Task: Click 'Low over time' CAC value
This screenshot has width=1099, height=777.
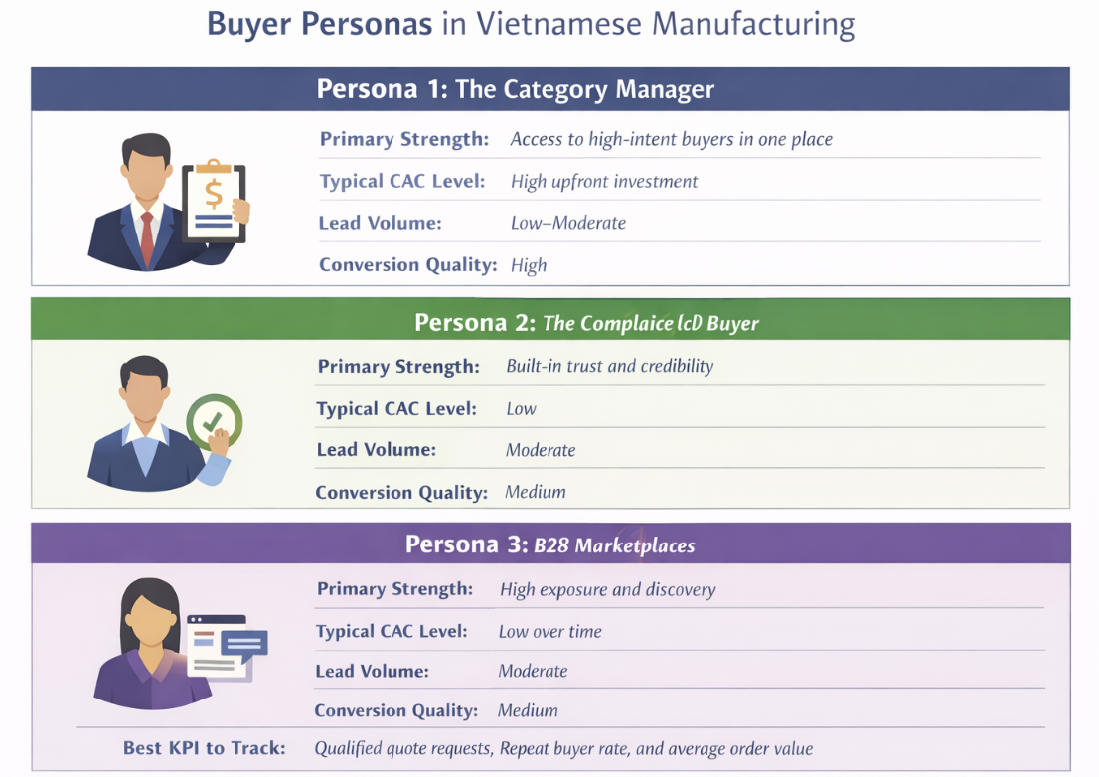Action: [549, 631]
